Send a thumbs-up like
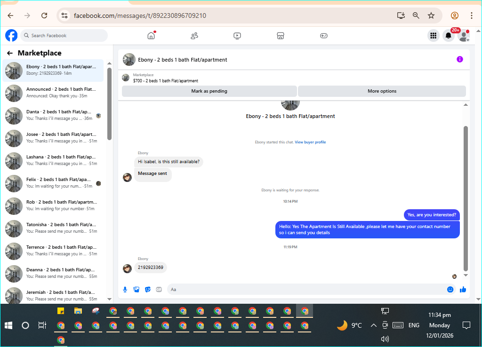482x347 pixels. point(463,289)
